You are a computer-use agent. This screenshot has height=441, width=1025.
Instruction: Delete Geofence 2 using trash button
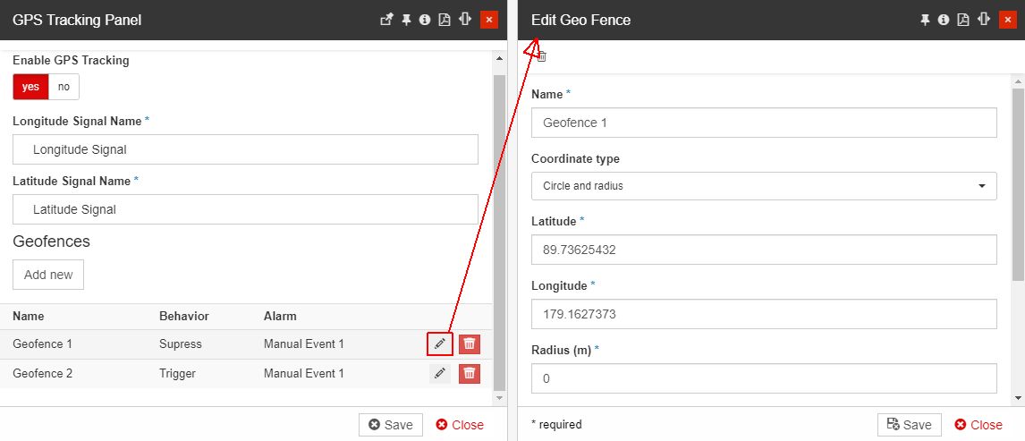470,374
